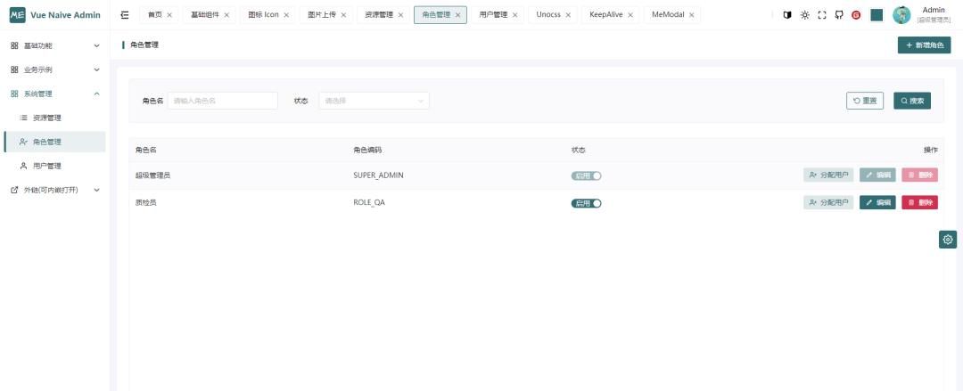The height and width of the screenshot is (391, 963).
Task: Click the person icon beside 用户管理
Action: pyautogui.click(x=24, y=166)
